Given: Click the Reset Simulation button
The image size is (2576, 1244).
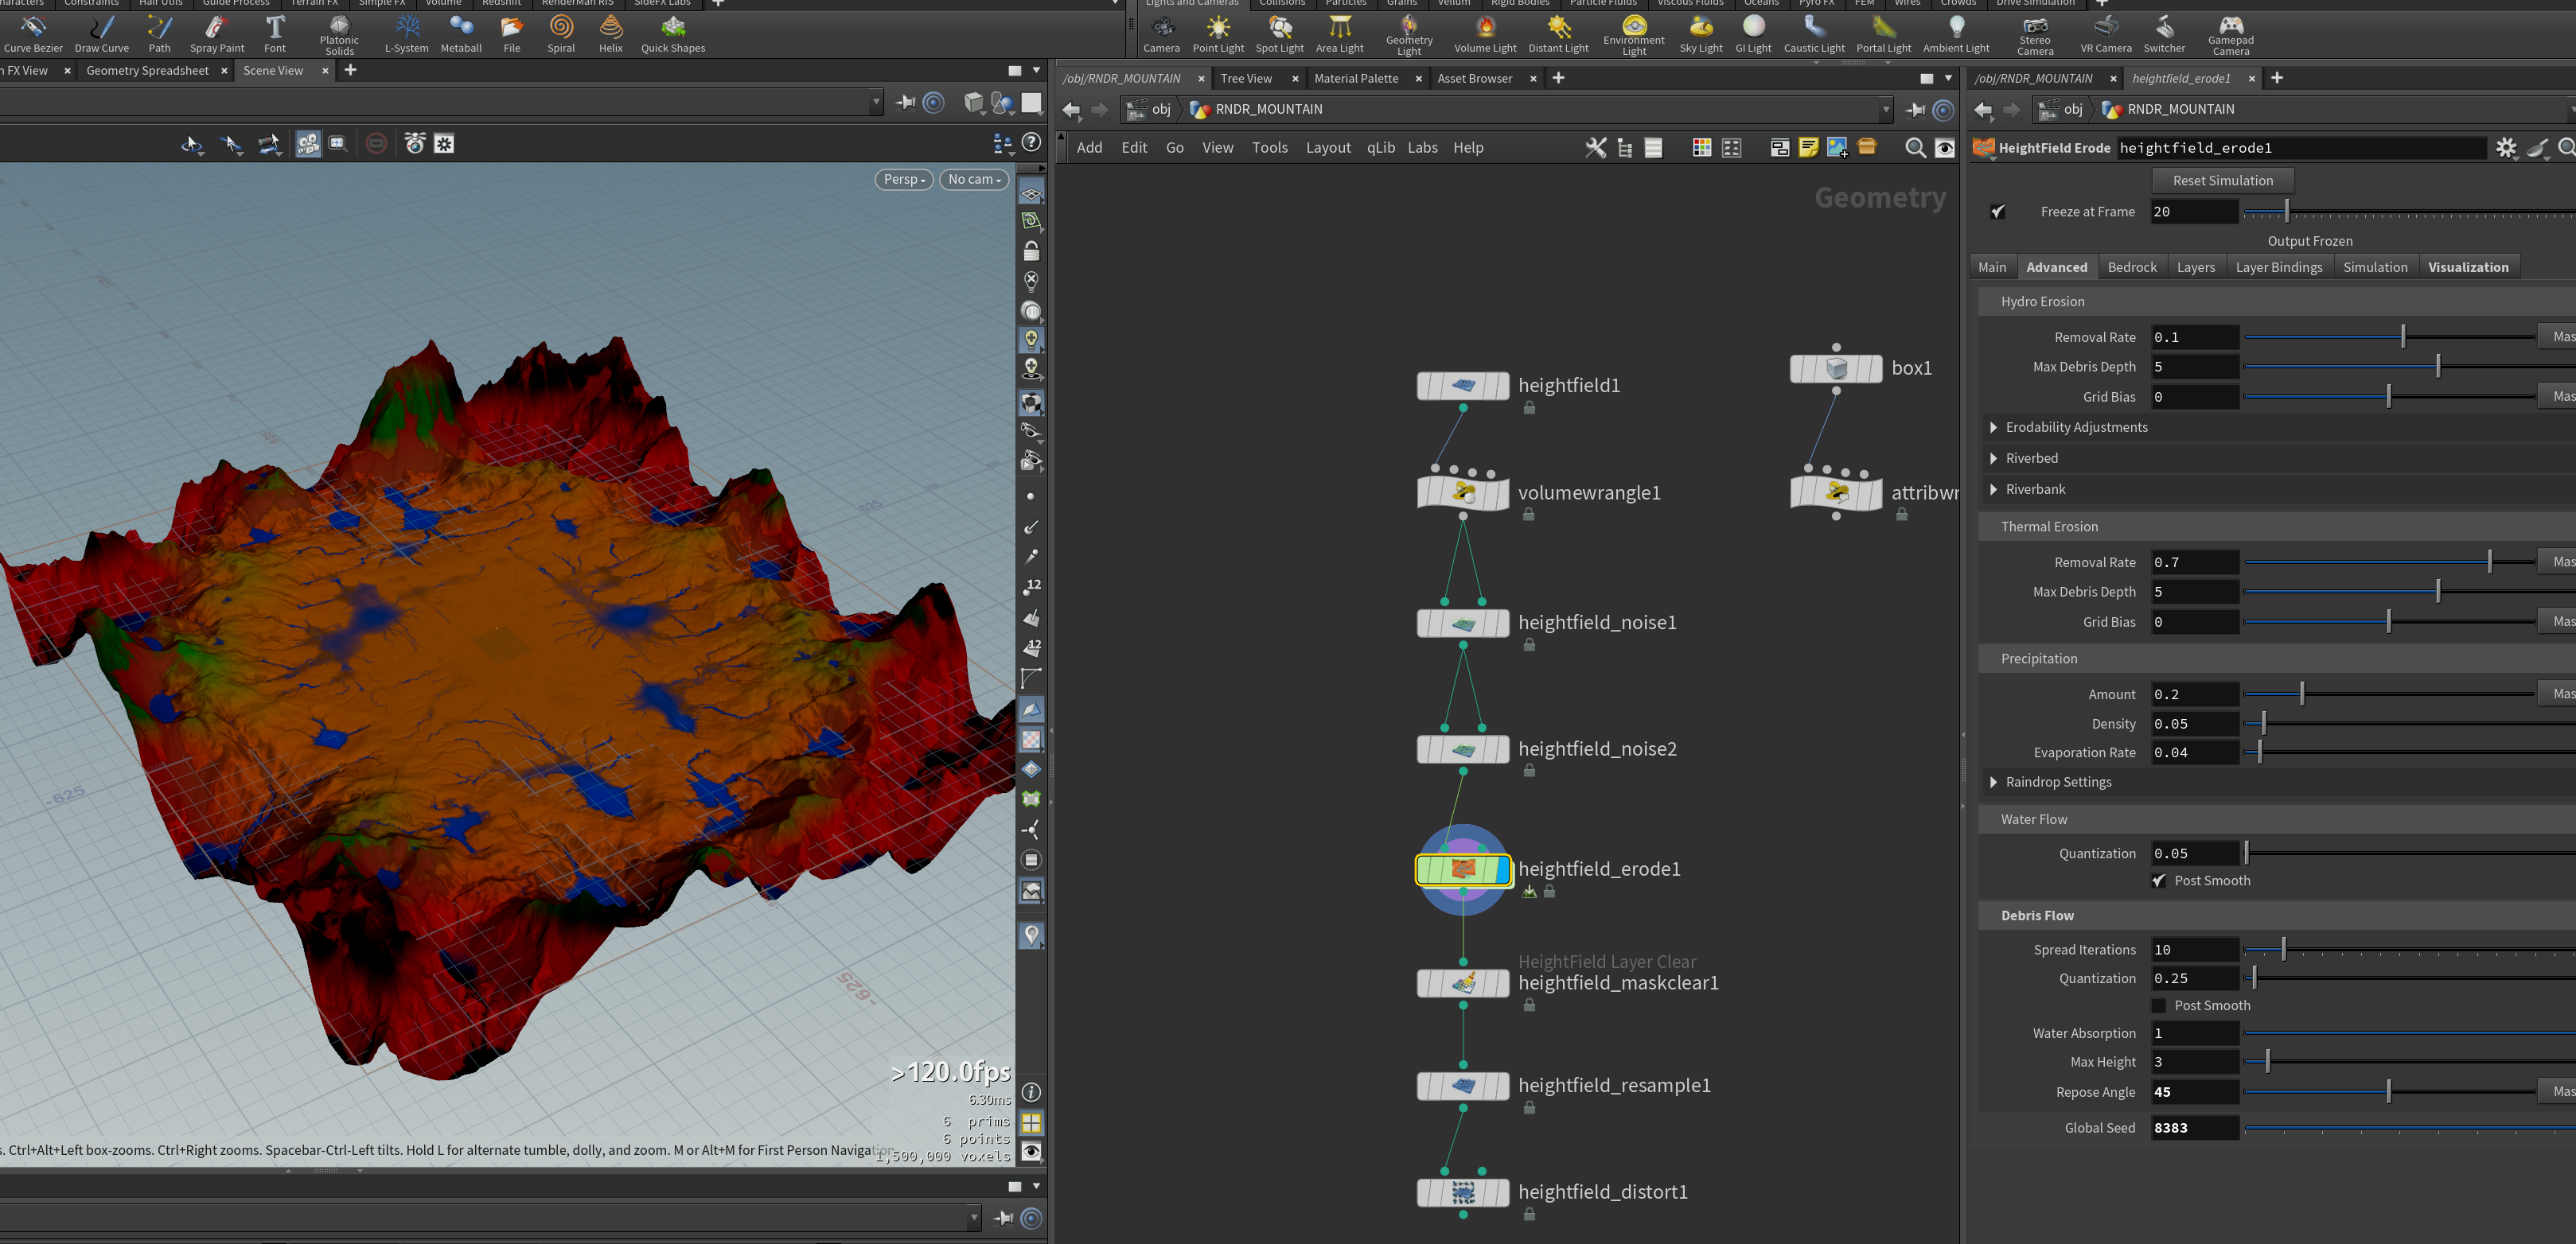Looking at the screenshot, I should (x=2222, y=180).
